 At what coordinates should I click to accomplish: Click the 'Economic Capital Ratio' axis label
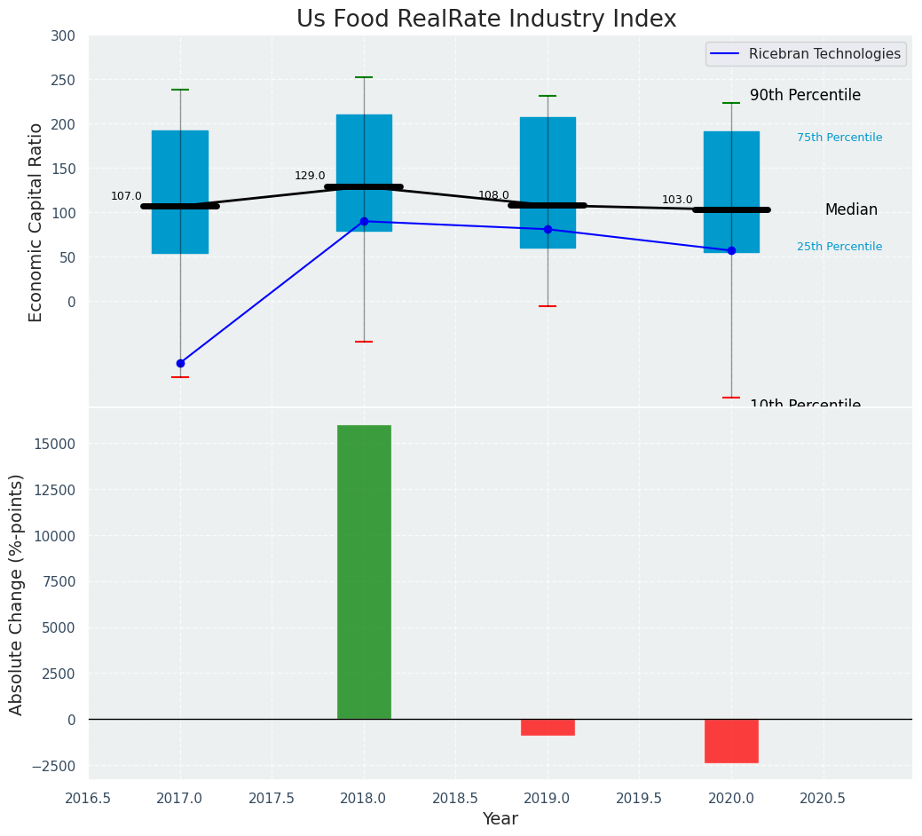(35, 223)
